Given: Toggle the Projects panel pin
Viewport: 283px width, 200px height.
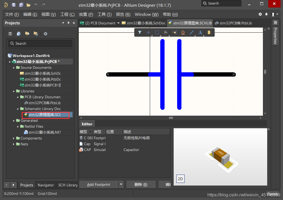Looking at the screenshot, I should [x=68, y=23].
